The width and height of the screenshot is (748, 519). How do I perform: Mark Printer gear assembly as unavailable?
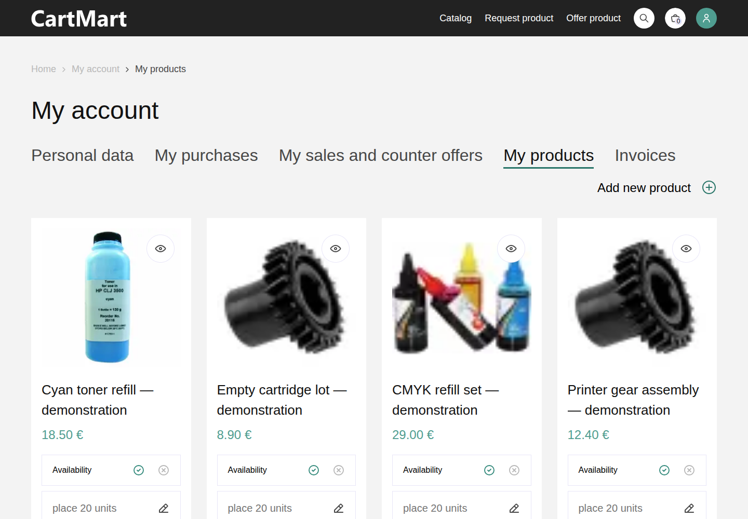click(689, 470)
